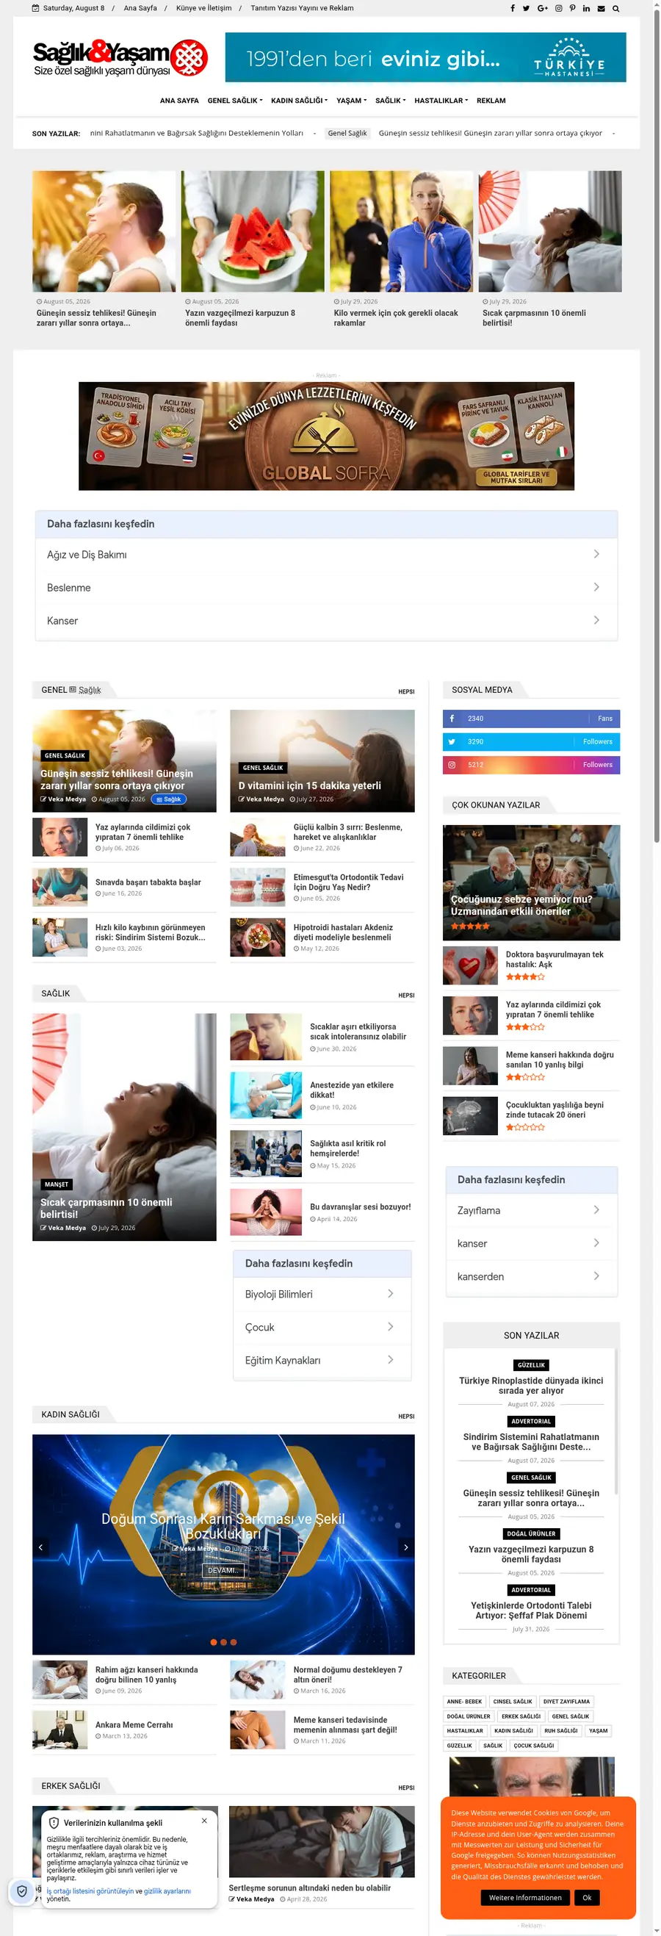Click the email envelope icon in the top bar
This screenshot has height=1936, width=661.
pos(601,8)
